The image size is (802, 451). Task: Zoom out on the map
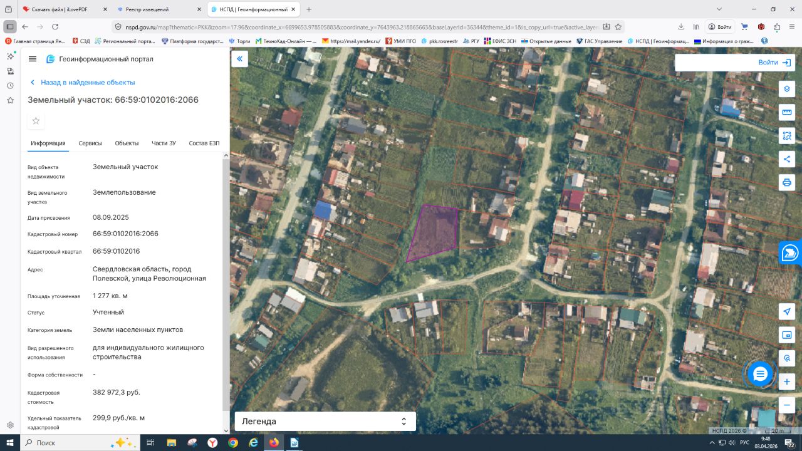(787, 405)
